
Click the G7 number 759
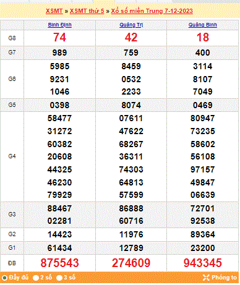pos(131,53)
